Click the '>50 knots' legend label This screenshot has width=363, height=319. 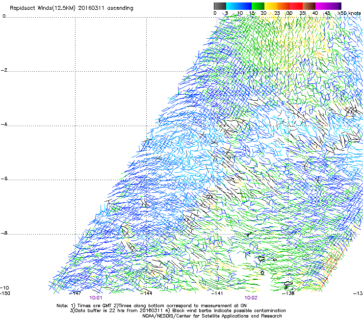click(x=349, y=13)
